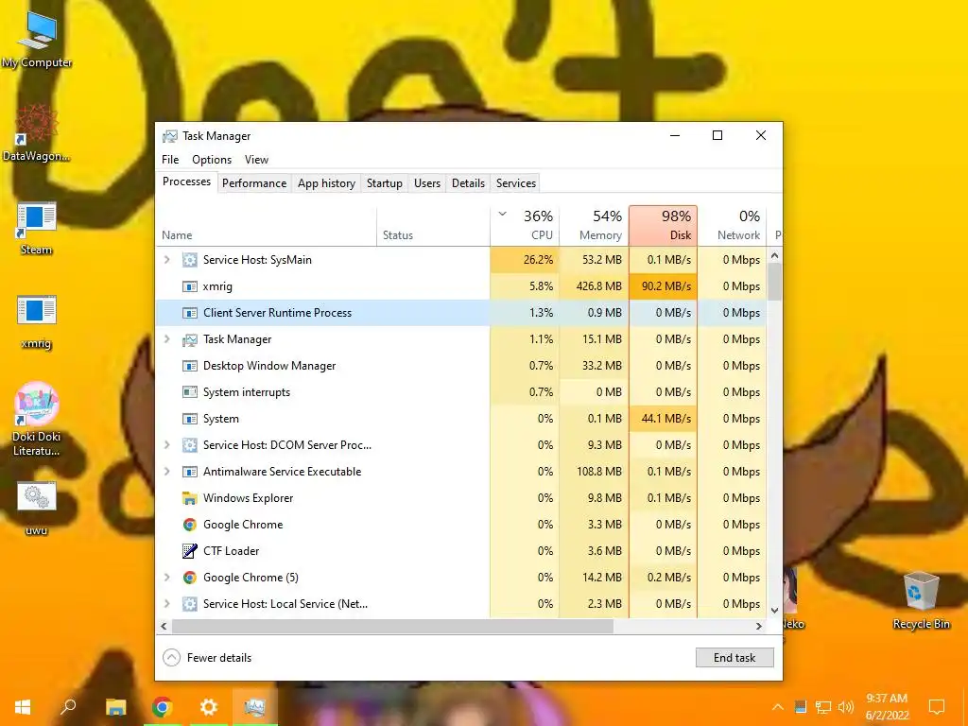Image resolution: width=968 pixels, height=726 pixels.
Task: Click the Service Host: SysMain gear icon
Action: click(189, 260)
